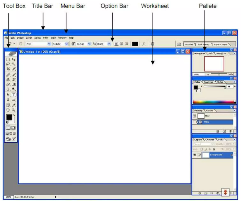Select the Eyedropper tool
Image resolution: width=241 pixels, height=201 pixels.
[x=14, y=105]
